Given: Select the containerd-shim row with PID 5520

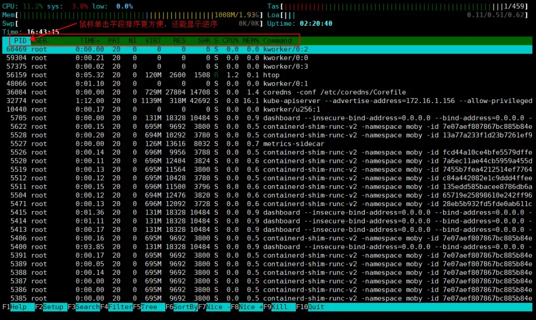Looking at the screenshot, I should click(268, 161).
